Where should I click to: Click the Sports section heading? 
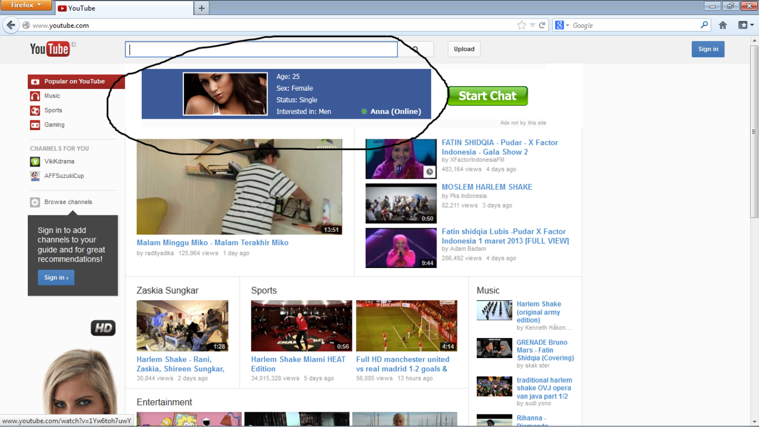point(264,291)
